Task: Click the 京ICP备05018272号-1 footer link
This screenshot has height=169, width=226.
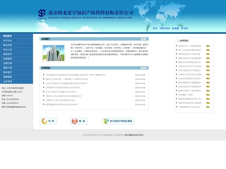Action: tap(134, 135)
